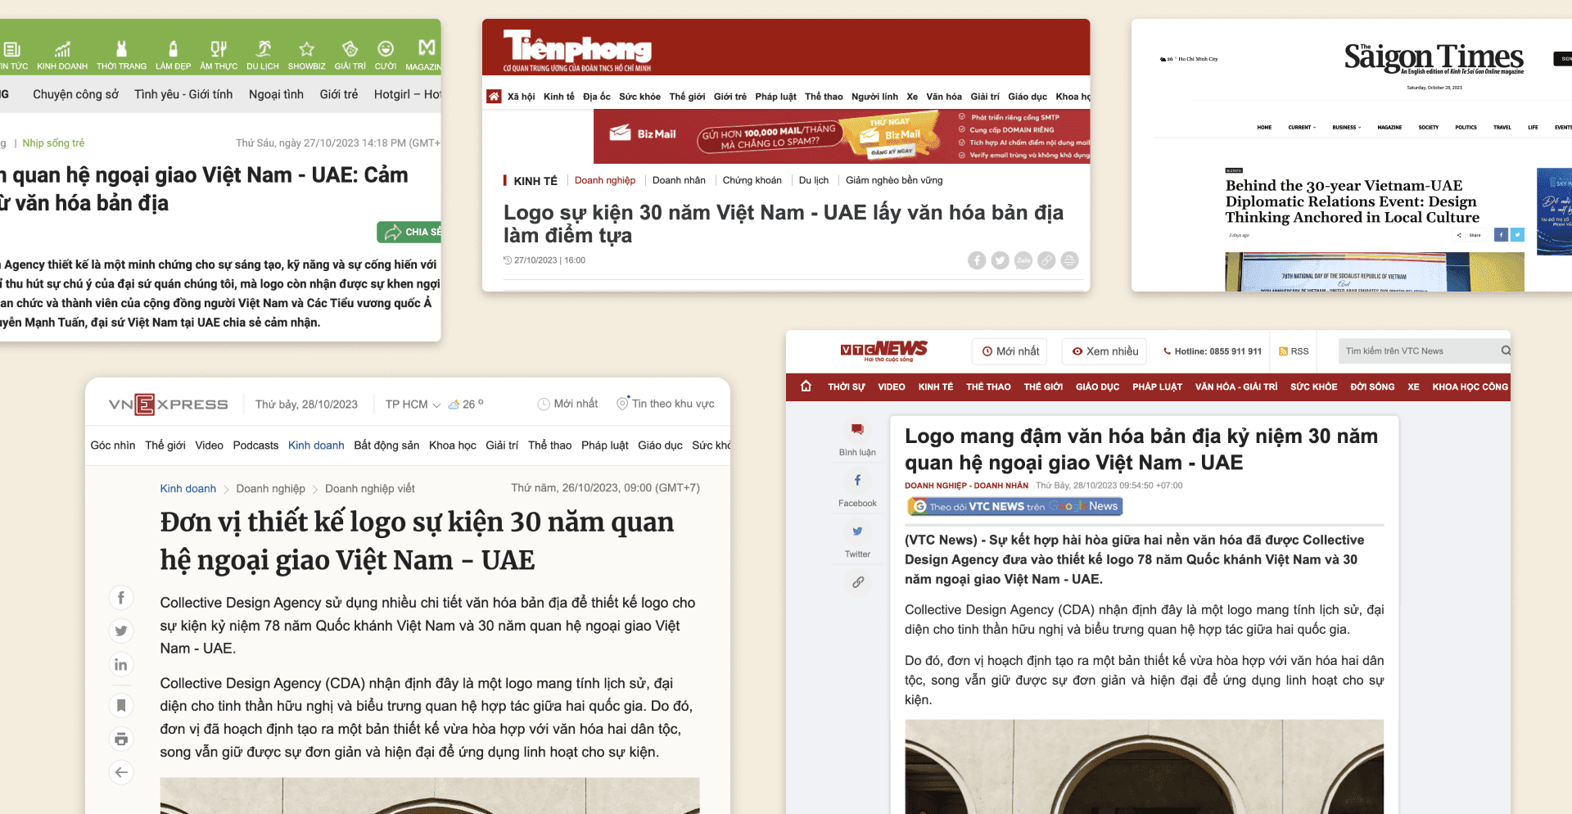Click VTC News home icon
This screenshot has width=1572, height=814.
point(806,387)
